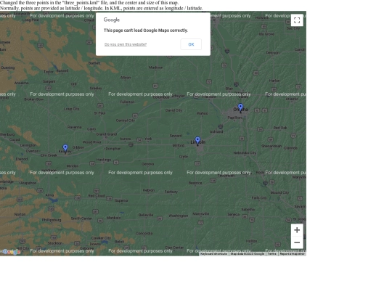The image size is (392, 294).
Task: Select the blue marker over Omaha
Action: click(x=240, y=108)
